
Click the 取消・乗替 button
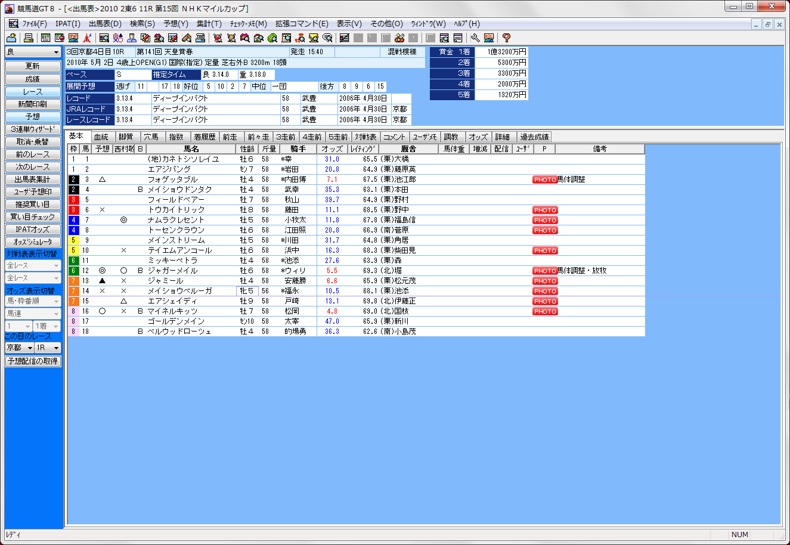pyautogui.click(x=33, y=142)
